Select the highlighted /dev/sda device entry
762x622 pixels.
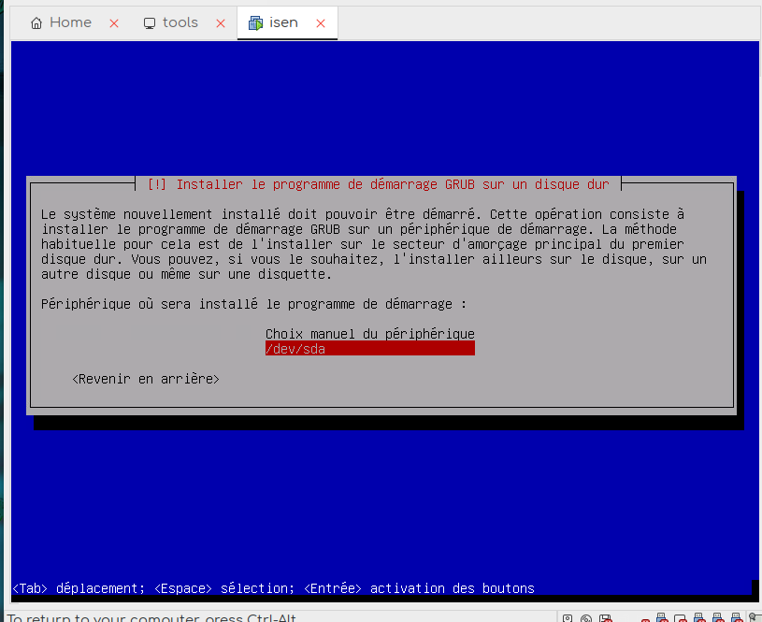[x=369, y=349]
